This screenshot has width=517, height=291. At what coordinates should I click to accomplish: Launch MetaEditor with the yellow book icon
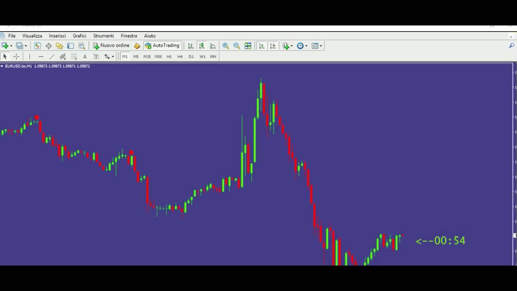[x=137, y=46]
